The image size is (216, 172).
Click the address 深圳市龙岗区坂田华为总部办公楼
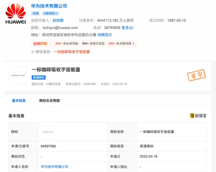coord(69,35)
